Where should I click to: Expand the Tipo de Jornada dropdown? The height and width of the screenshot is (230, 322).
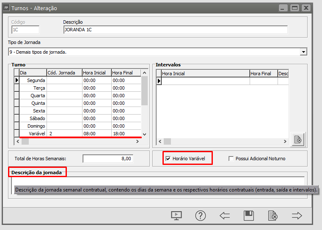[303, 52]
